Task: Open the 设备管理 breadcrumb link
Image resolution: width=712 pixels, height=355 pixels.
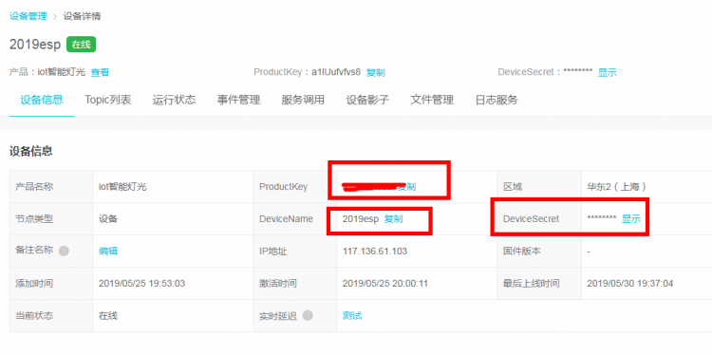Action: click(28, 17)
